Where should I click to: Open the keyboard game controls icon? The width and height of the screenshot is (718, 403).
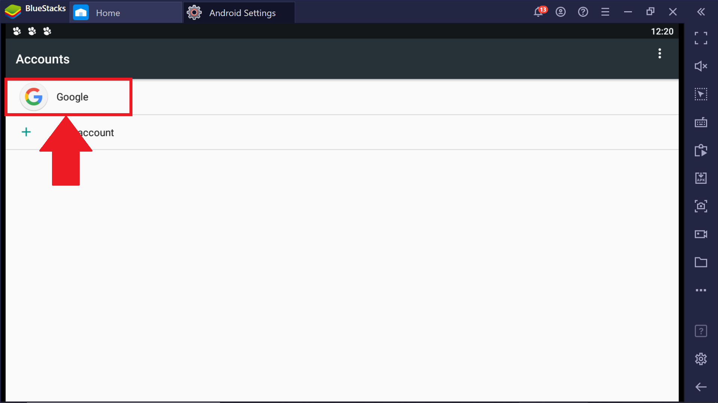coord(701,122)
